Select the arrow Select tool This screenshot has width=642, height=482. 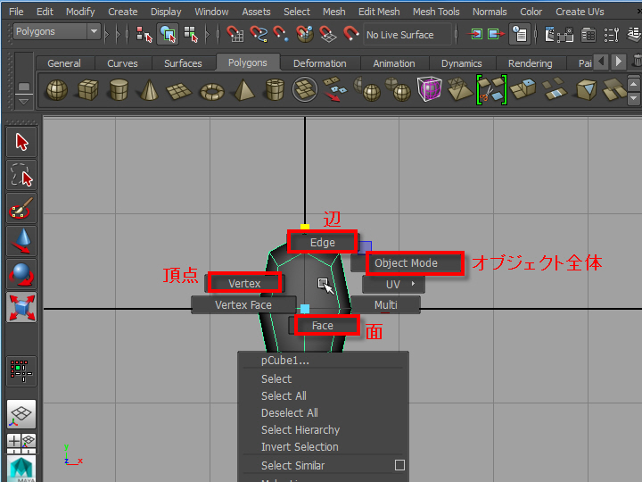point(21,141)
